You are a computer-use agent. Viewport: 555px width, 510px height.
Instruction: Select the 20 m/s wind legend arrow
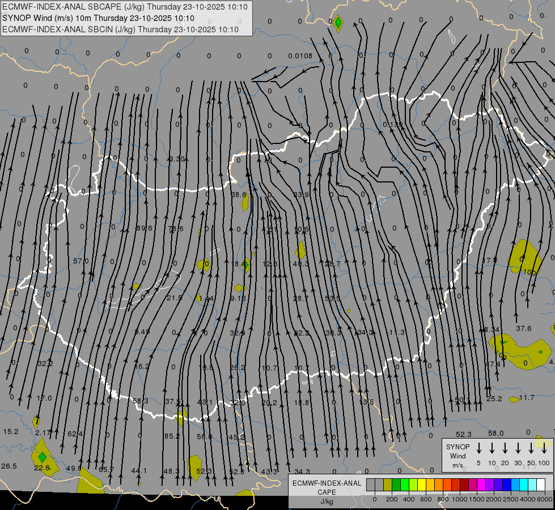[505, 448]
